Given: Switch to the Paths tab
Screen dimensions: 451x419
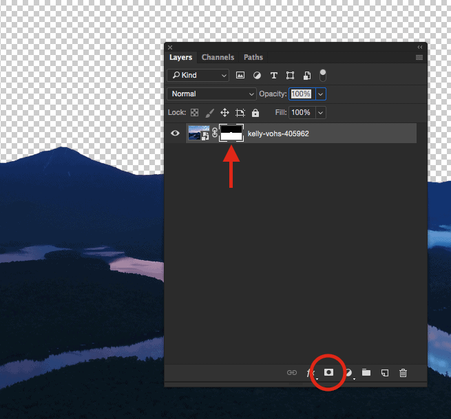Looking at the screenshot, I should pyautogui.click(x=253, y=57).
